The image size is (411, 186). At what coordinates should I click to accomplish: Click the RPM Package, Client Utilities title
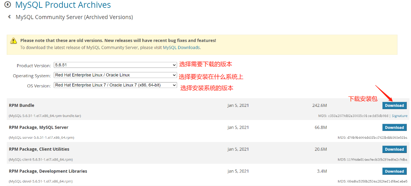39,149
